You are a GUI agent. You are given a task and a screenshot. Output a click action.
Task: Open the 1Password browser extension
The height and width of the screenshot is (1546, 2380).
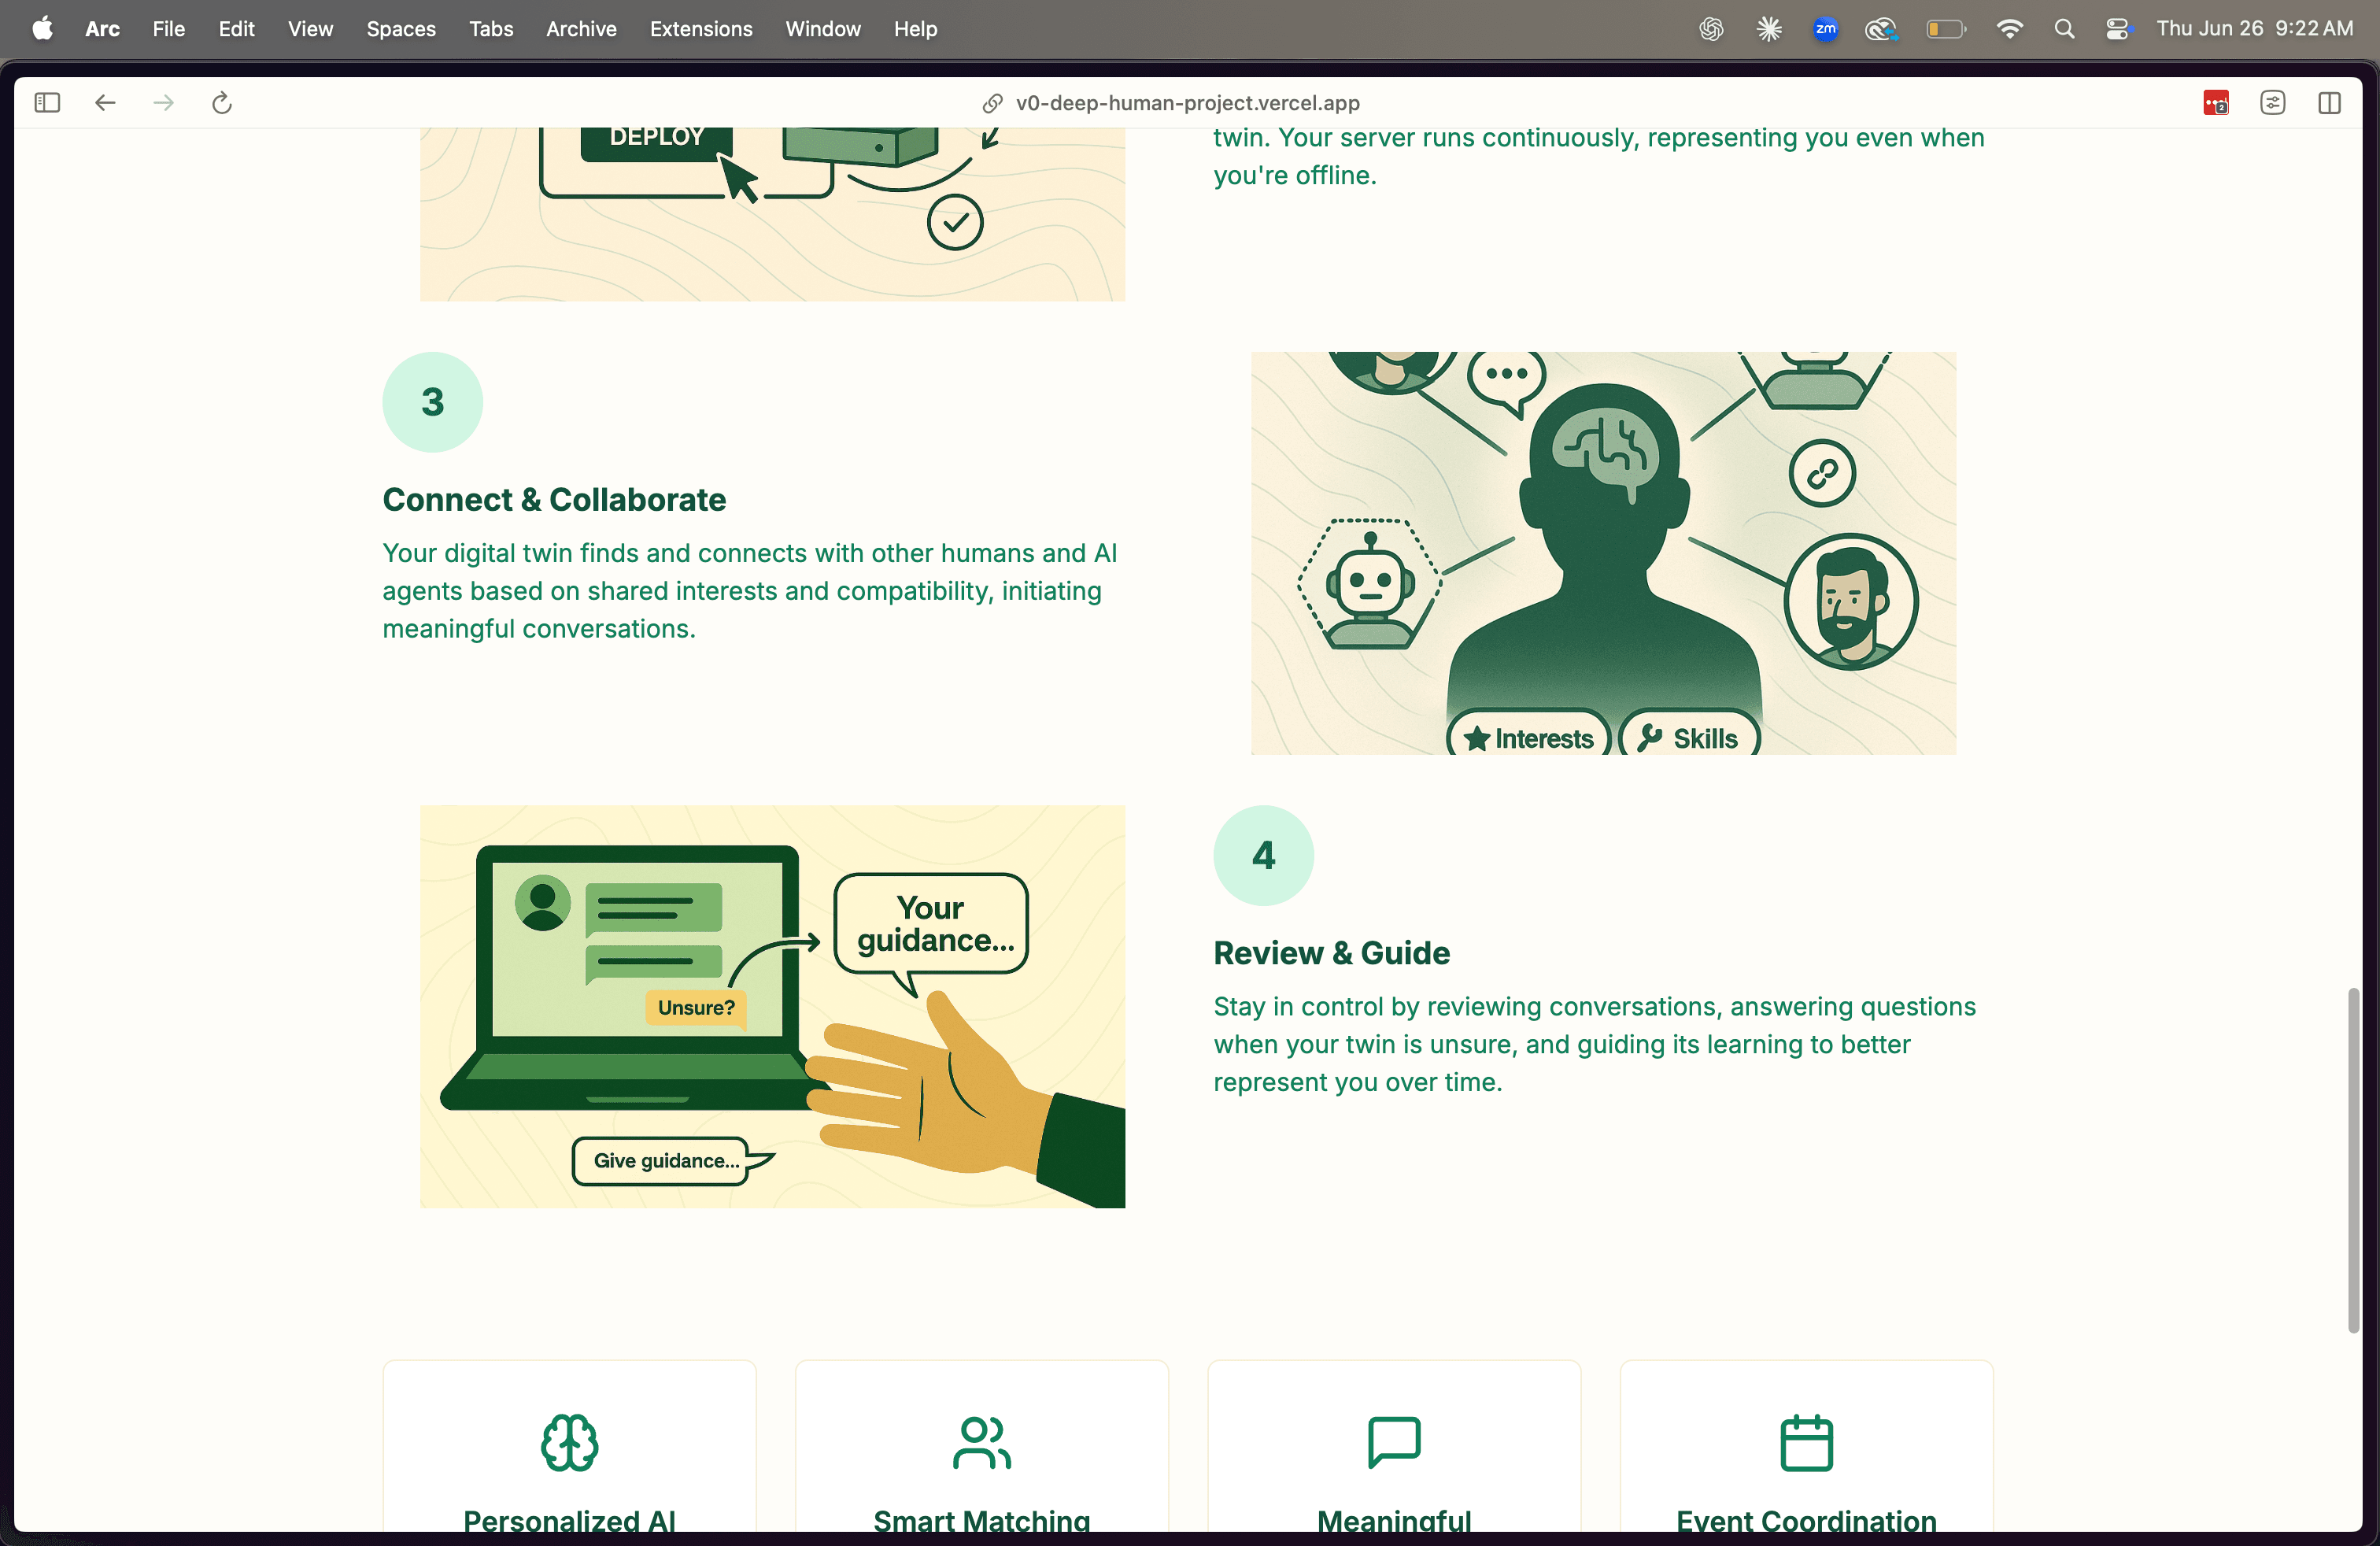(x=2214, y=102)
